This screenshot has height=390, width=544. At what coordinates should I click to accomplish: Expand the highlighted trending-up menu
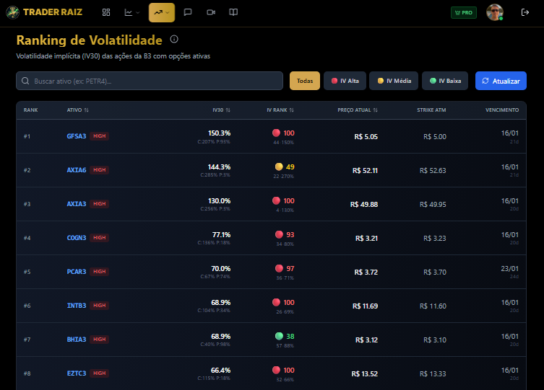pyautogui.click(x=162, y=12)
